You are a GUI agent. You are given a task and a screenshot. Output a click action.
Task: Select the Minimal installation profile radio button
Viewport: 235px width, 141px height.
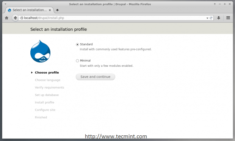pos(77,61)
